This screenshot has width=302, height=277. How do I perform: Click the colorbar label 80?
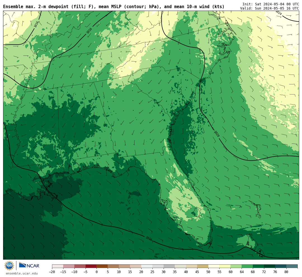click(x=287, y=272)
